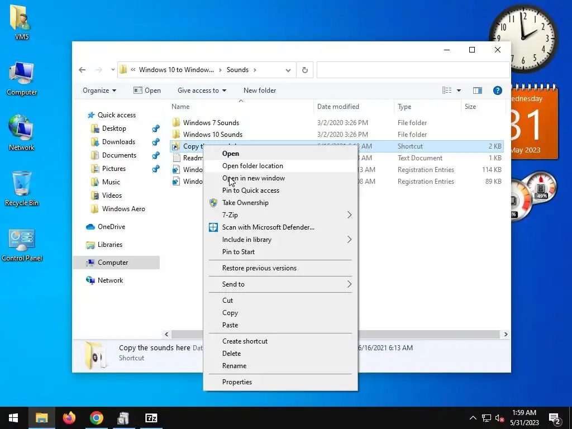This screenshot has height=429, width=572.
Task: Toggle the preview pane icon
Action: (x=477, y=90)
